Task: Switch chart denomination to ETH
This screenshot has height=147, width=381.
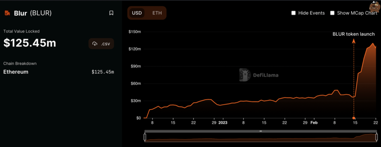Action: [157, 13]
